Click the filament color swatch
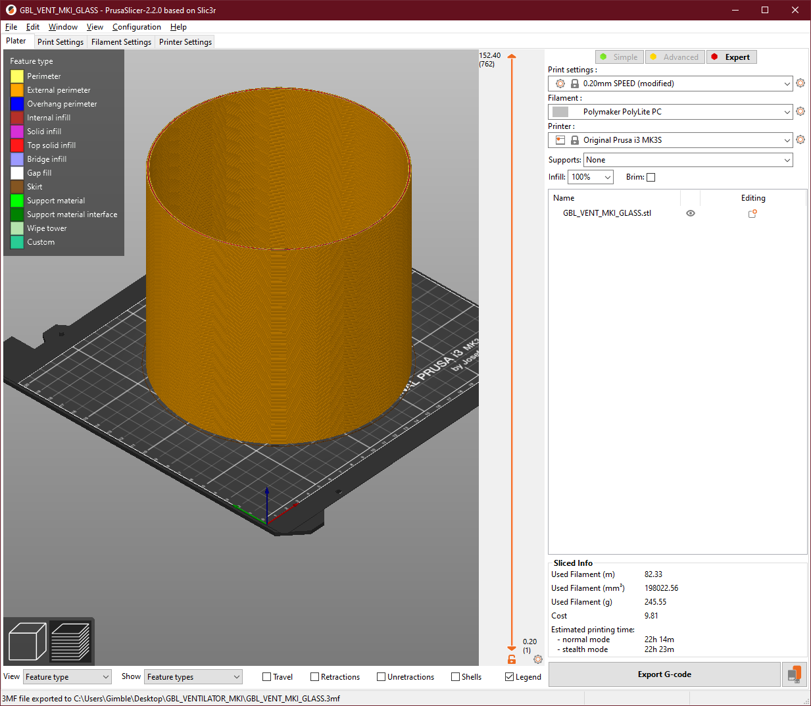811x706 pixels. pos(560,112)
